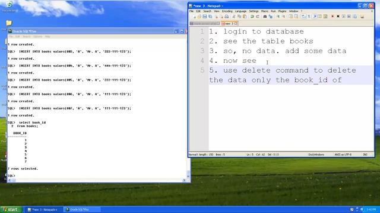Click the Paste clipboard icon in Notepad++
Screen dimensions: 380x213
(x=245, y=17)
